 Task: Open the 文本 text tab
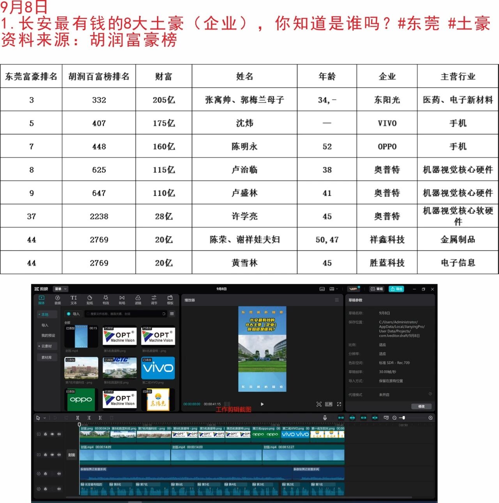tap(74, 299)
